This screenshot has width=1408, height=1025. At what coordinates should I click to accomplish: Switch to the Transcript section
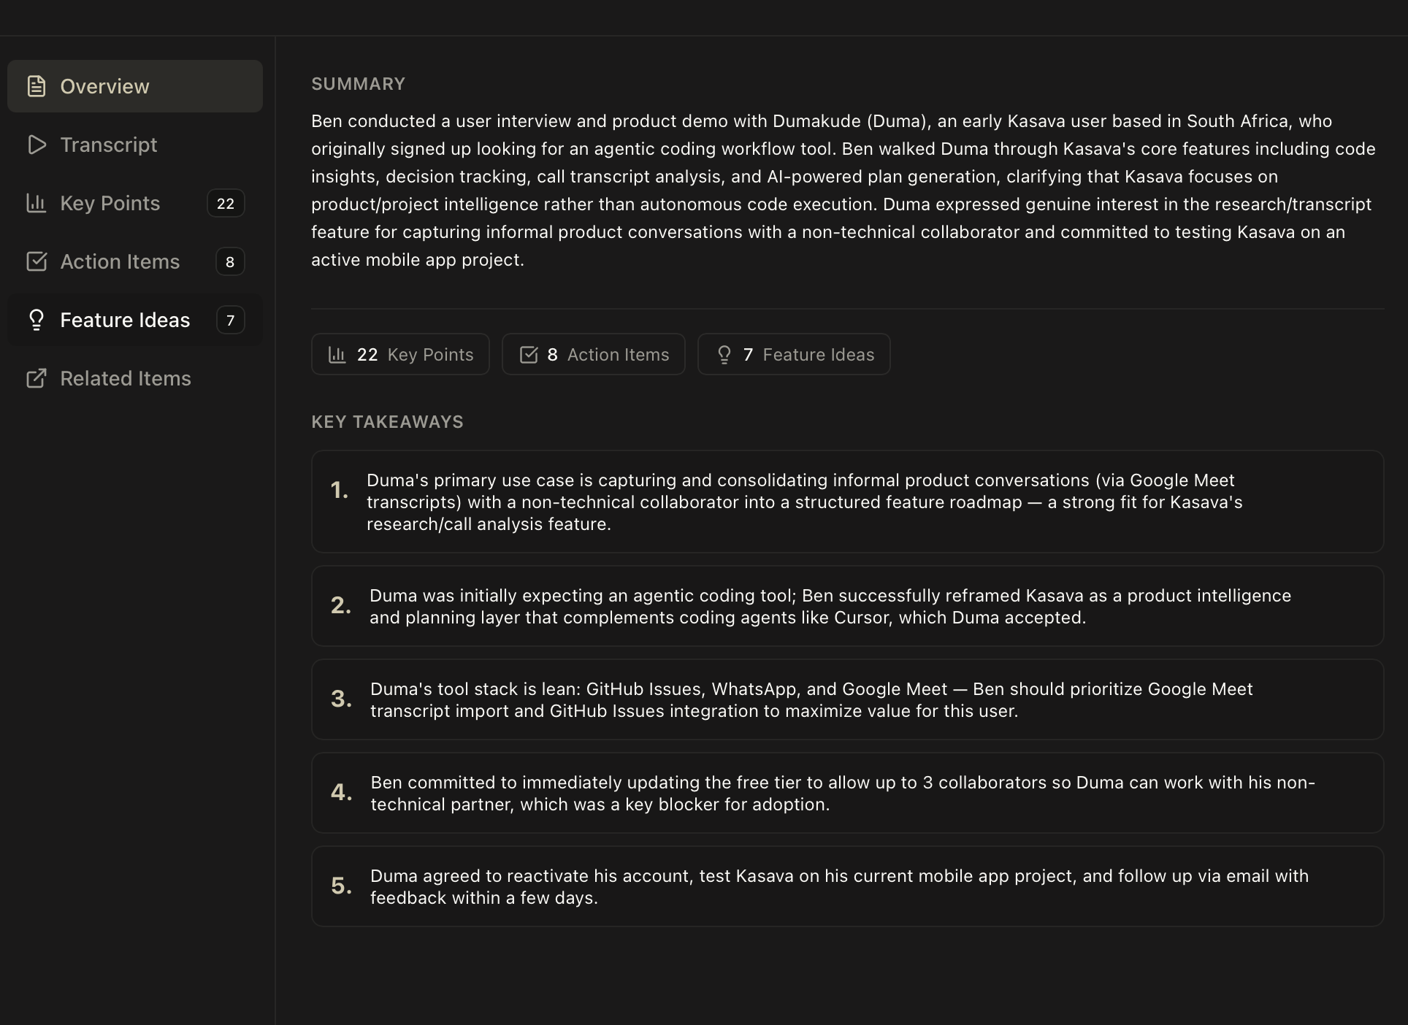pos(109,145)
